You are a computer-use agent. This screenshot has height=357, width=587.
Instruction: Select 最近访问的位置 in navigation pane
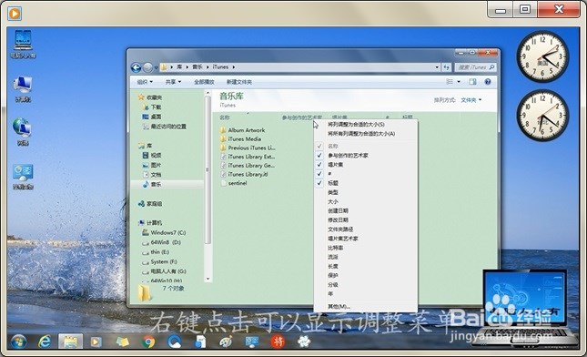pos(165,127)
